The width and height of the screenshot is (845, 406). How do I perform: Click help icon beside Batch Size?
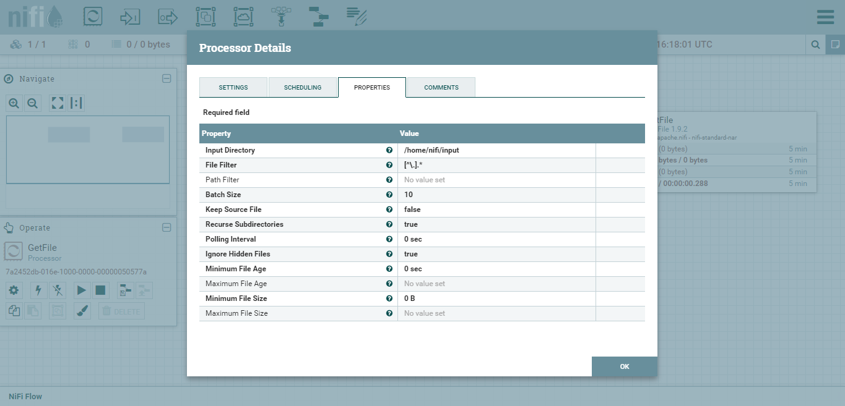389,195
